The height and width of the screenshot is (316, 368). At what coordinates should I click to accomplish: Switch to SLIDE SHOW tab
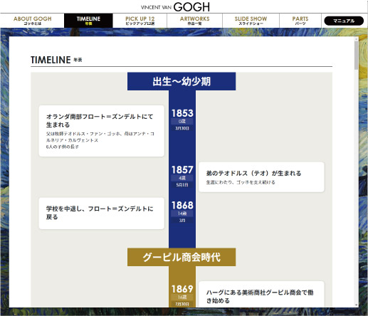[251, 21]
